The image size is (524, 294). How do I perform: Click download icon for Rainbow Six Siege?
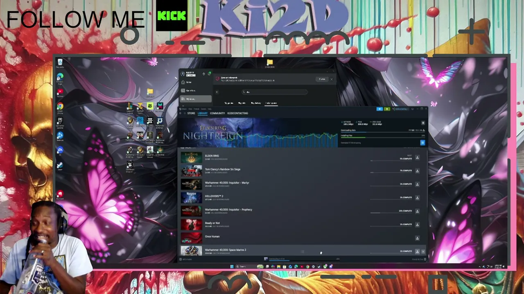coord(417,171)
